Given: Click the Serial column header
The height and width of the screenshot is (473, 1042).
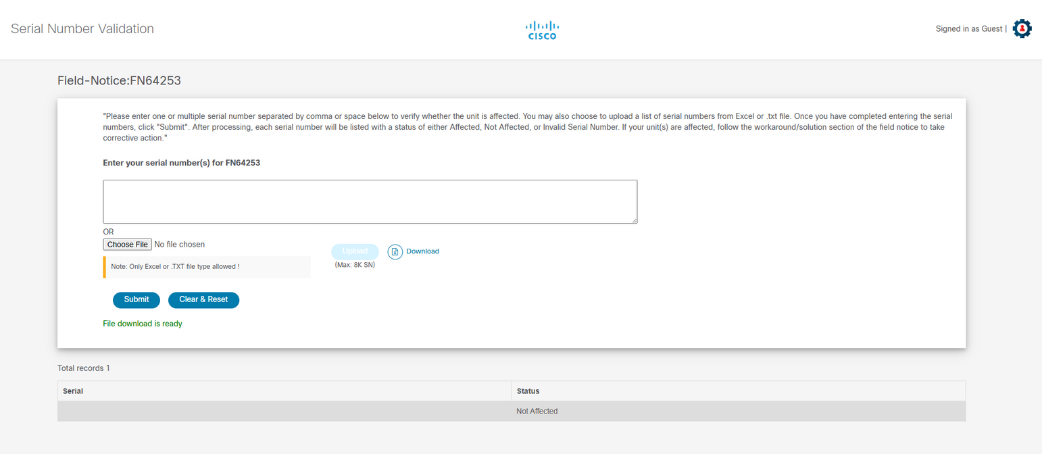Looking at the screenshot, I should click(284, 391).
